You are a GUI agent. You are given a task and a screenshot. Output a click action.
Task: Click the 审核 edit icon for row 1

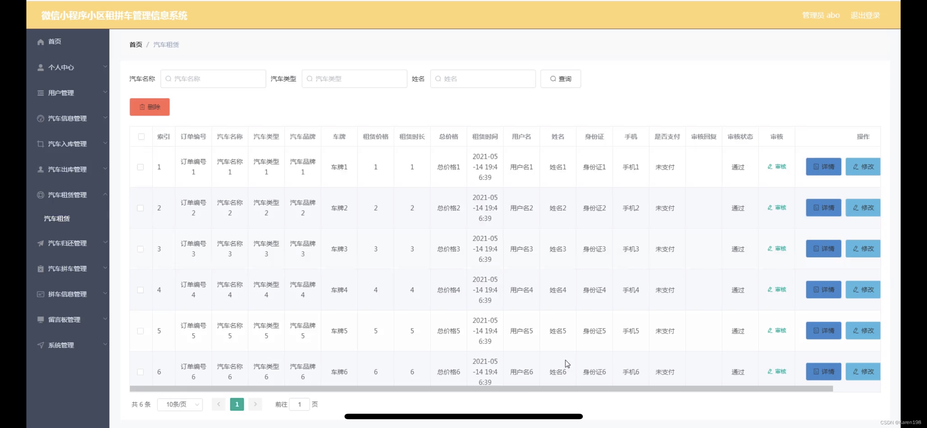tap(770, 166)
